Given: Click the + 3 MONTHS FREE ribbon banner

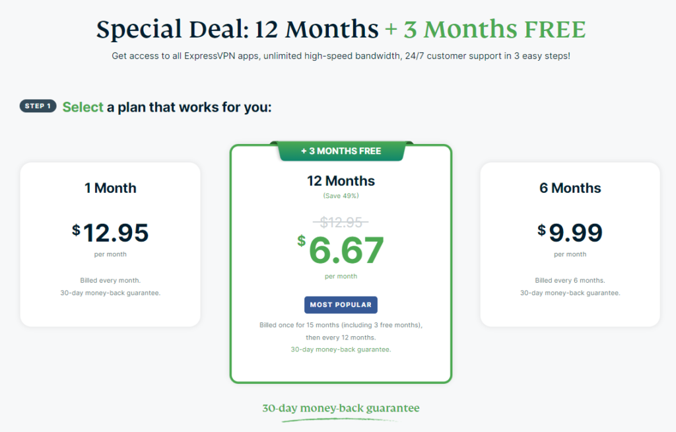Looking at the screenshot, I should pos(341,151).
